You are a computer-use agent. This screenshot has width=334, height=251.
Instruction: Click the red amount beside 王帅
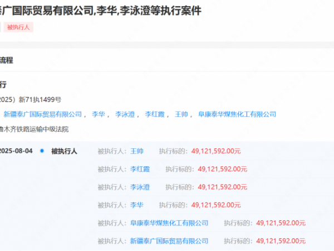pos(215,151)
